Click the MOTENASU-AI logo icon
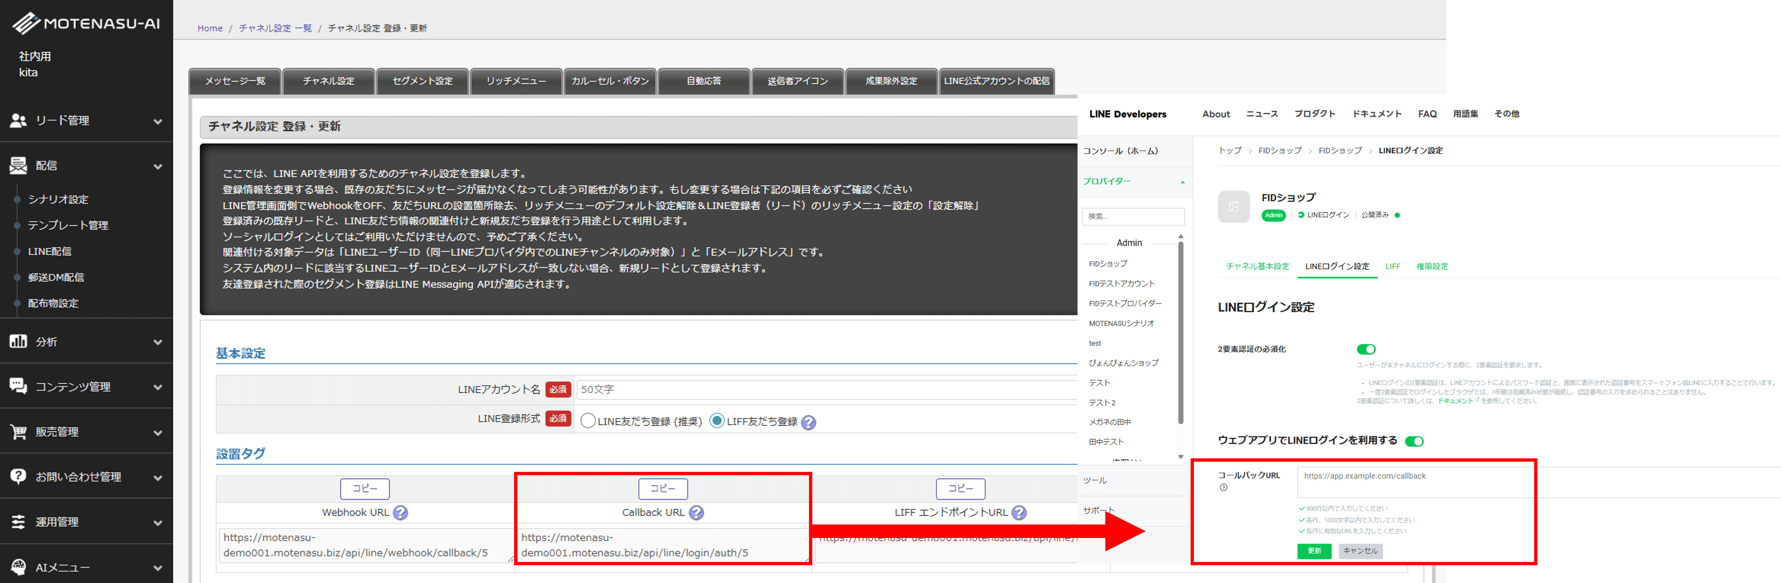 pos(26,24)
